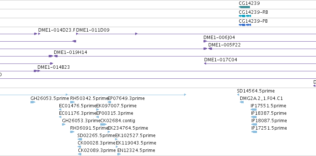The image size is (316, 156).
Task: Select the glyph under EN12324.5prime
Action: (119, 154)
